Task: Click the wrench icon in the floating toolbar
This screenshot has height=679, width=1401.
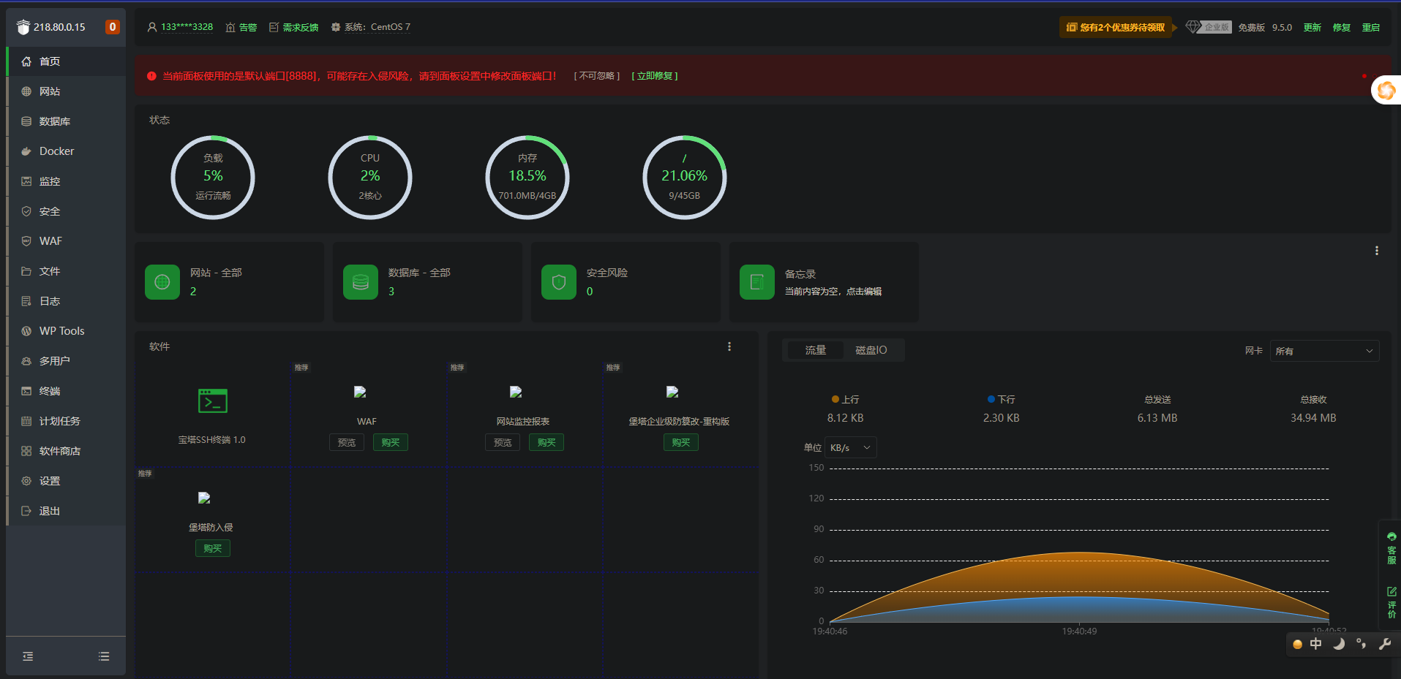Action: coord(1384,644)
